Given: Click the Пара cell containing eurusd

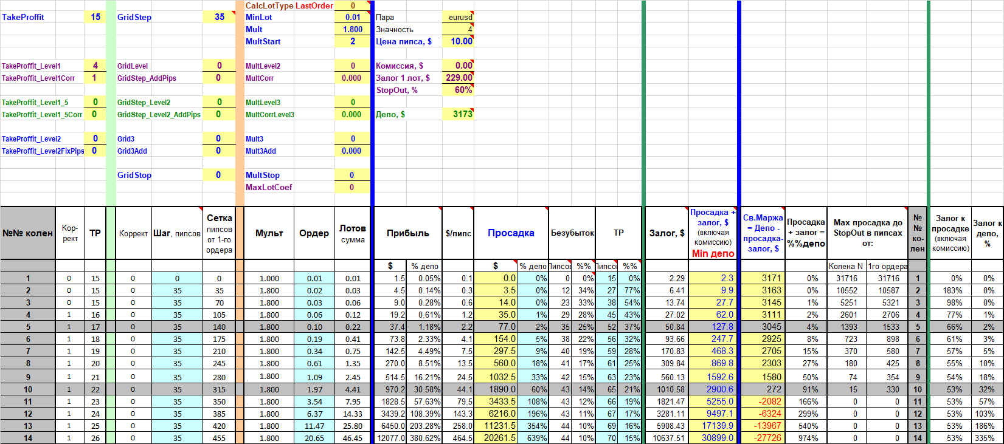Looking at the screenshot, I should 457,17.
